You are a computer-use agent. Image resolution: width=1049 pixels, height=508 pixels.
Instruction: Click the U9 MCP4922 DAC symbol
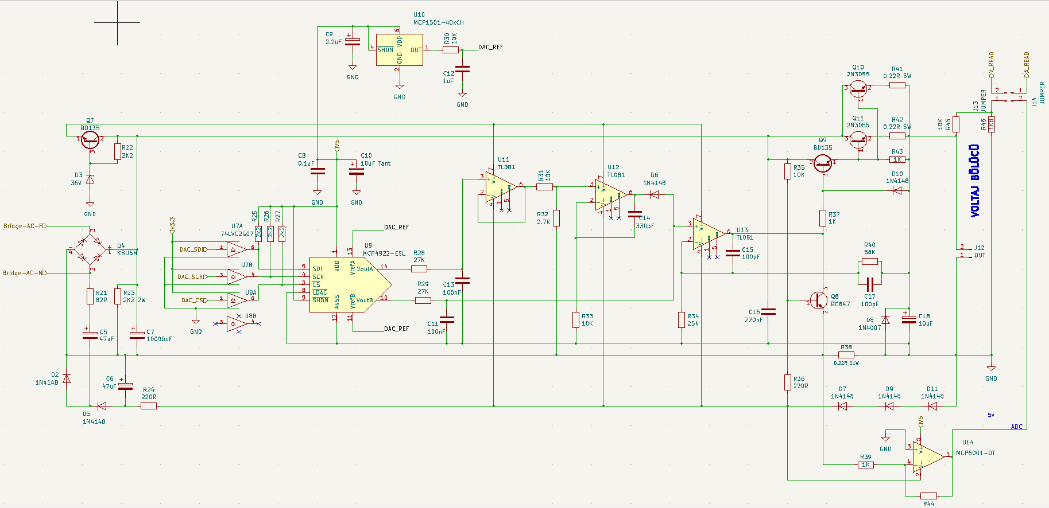click(x=347, y=284)
